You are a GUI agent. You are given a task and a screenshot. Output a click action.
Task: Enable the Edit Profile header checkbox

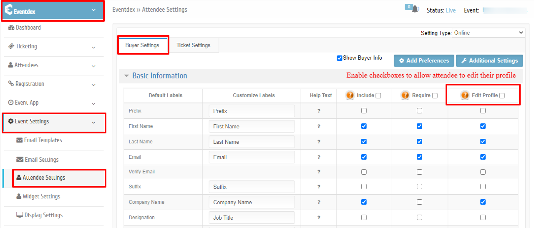pyautogui.click(x=502, y=95)
